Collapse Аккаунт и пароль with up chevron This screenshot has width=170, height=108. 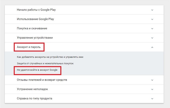coord(152,47)
